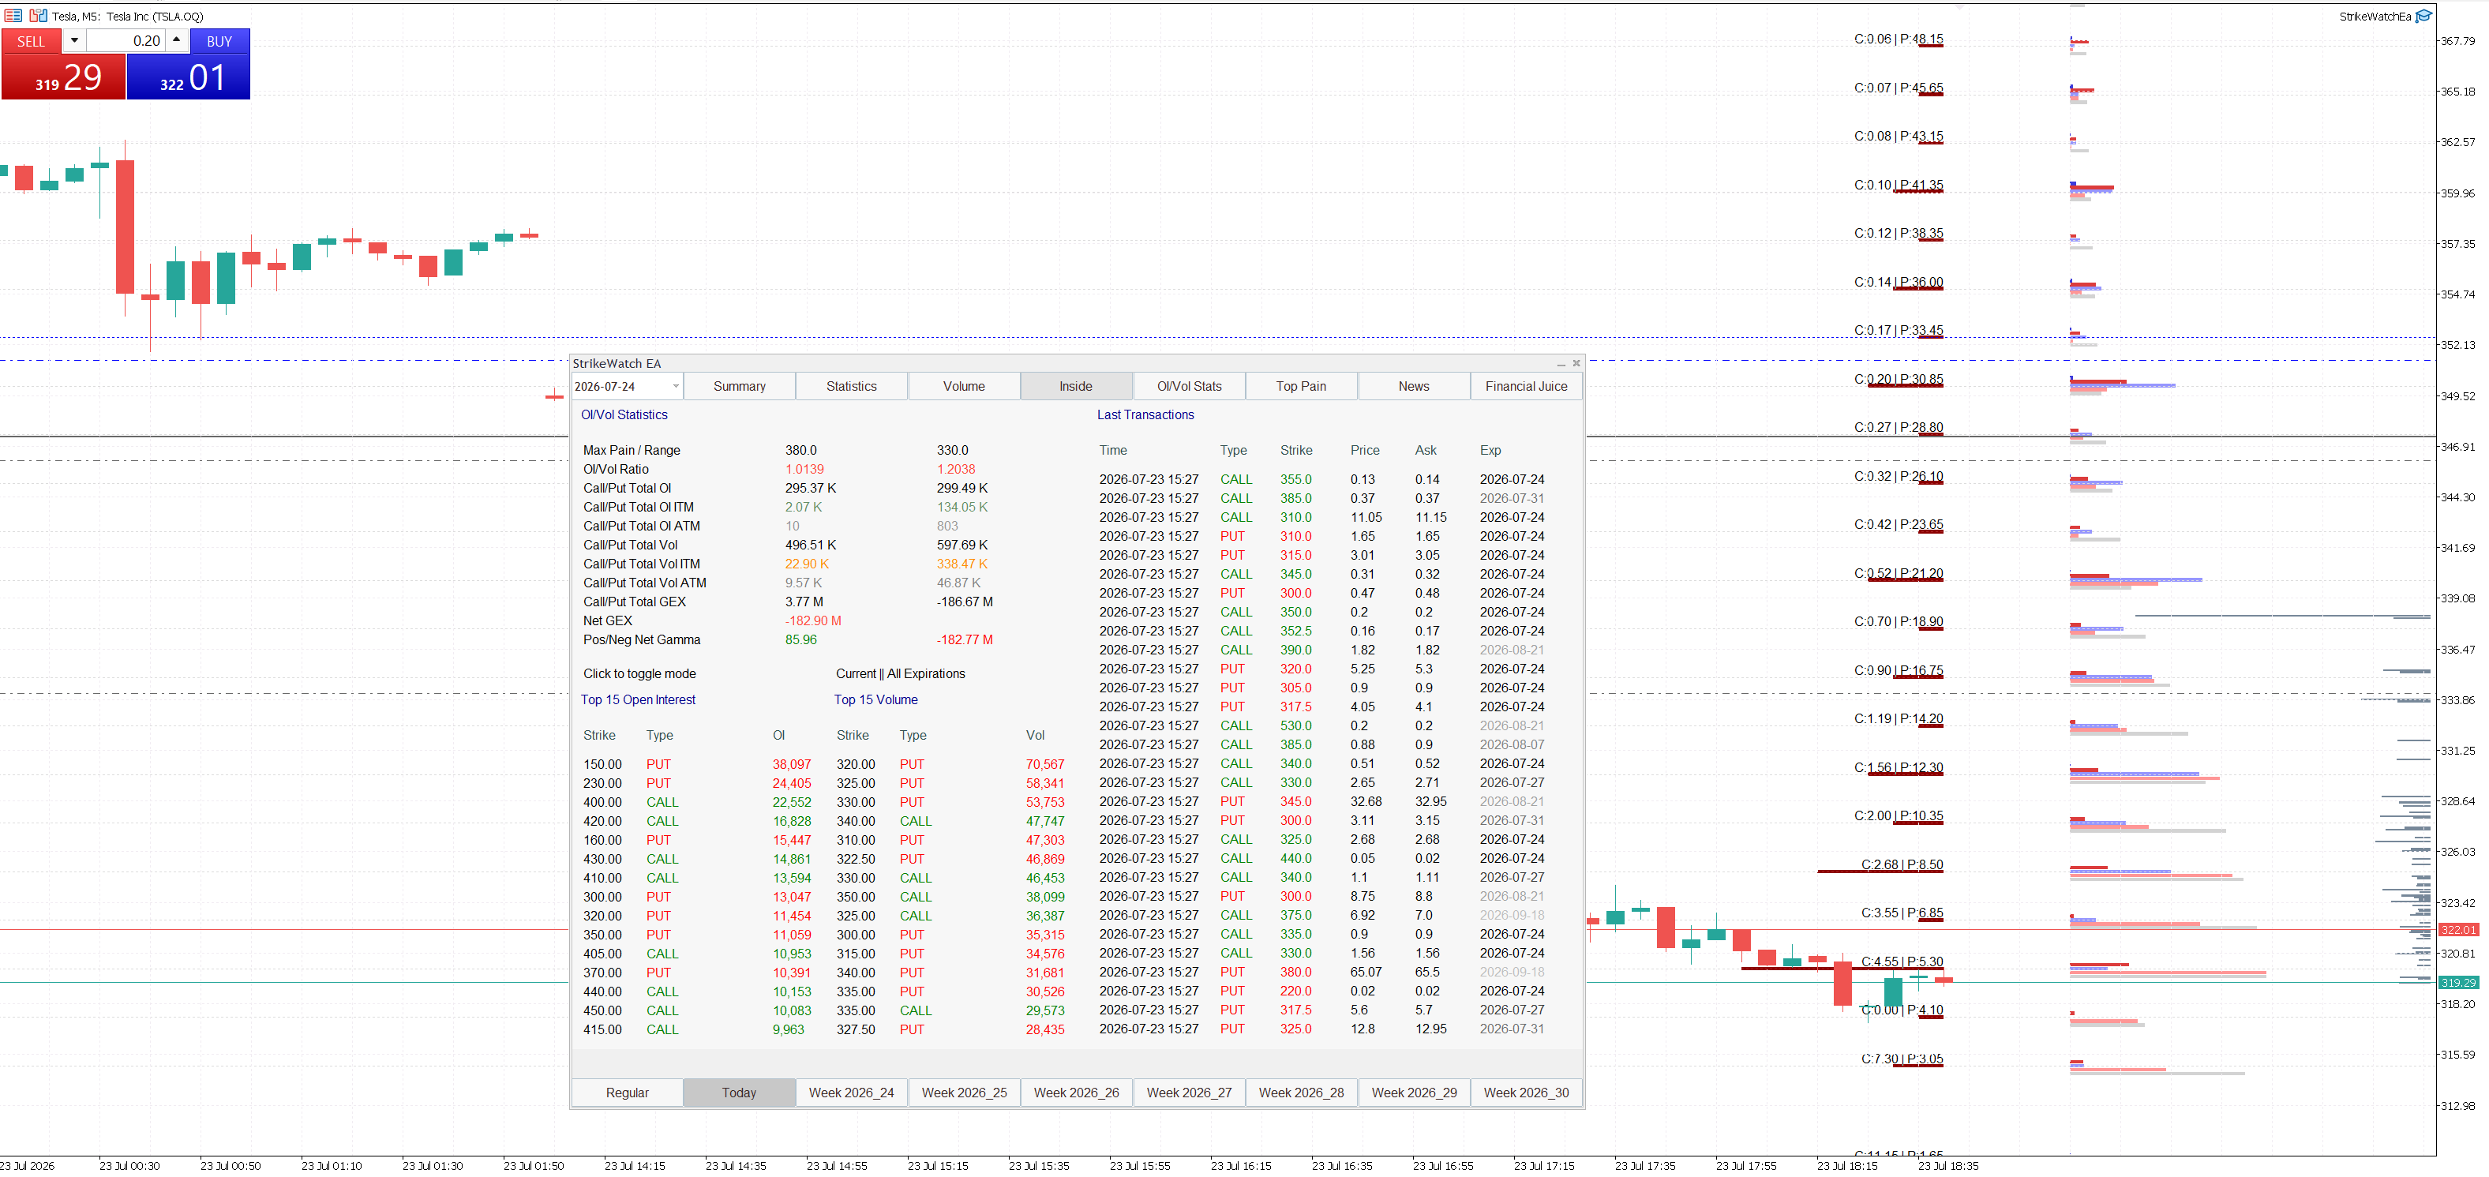Image resolution: width=2489 pixels, height=1177 pixels.
Task: Increase lot volume with the up arrow
Action: click(x=177, y=40)
